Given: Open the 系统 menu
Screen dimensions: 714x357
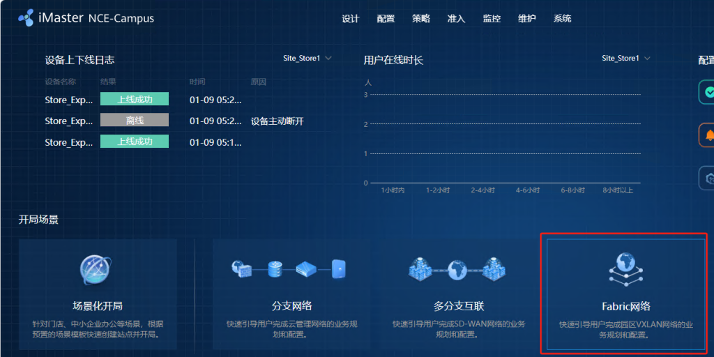Looking at the screenshot, I should click(562, 19).
